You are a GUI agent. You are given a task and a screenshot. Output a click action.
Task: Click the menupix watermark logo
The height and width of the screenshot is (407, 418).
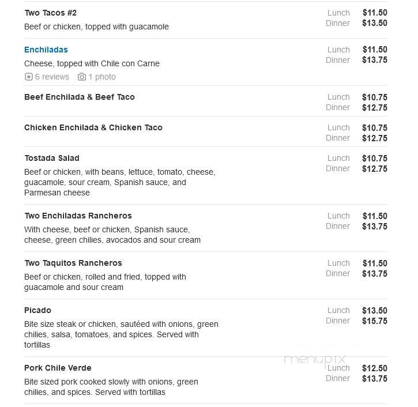pos(315,360)
